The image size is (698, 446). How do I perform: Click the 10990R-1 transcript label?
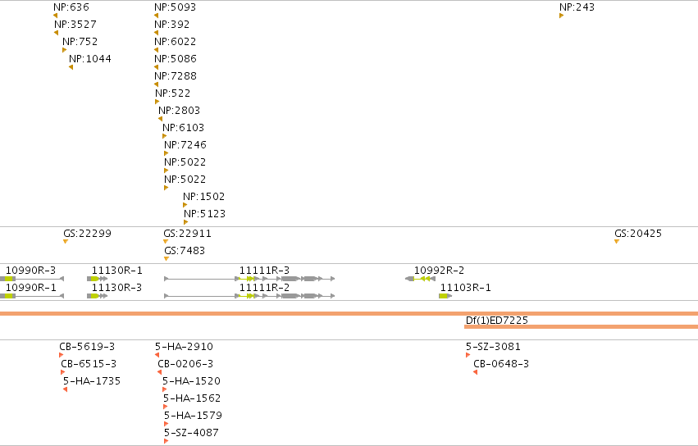tap(31, 288)
